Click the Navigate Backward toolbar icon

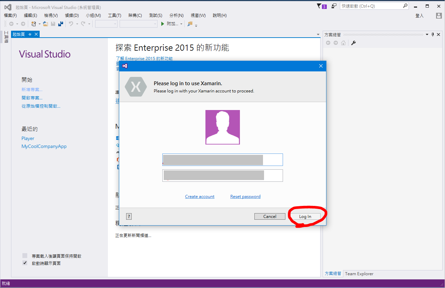pyautogui.click(x=11, y=24)
